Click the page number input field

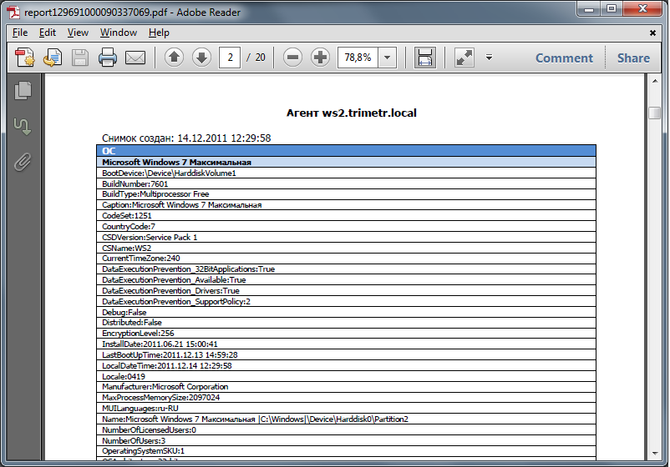click(x=230, y=58)
